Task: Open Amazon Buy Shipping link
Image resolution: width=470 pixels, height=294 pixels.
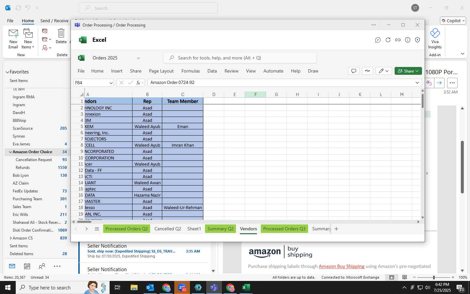Action: click(341, 266)
